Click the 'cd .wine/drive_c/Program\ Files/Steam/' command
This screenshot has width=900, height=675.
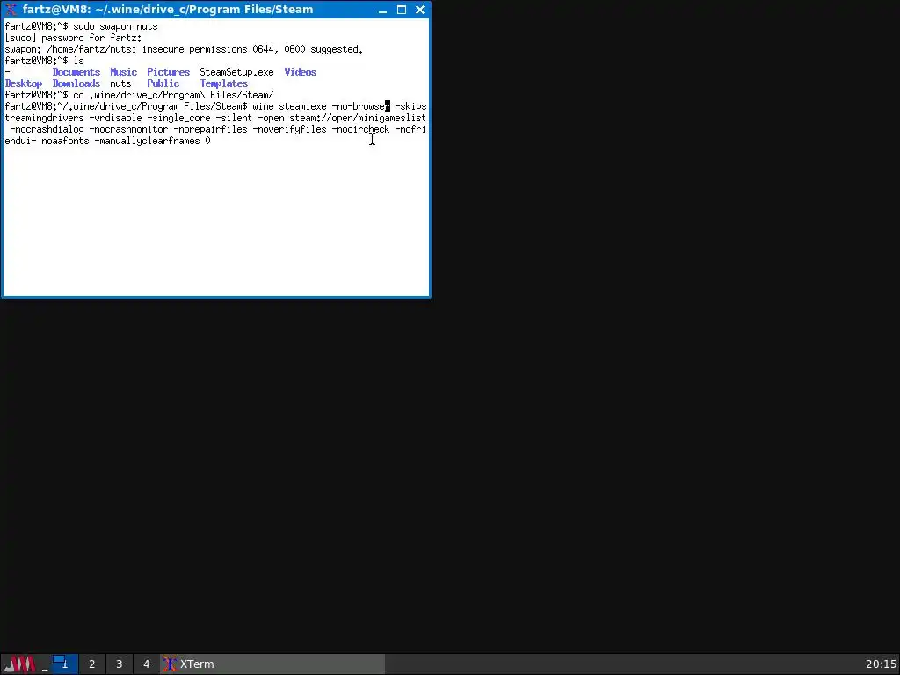pyautogui.click(x=173, y=95)
